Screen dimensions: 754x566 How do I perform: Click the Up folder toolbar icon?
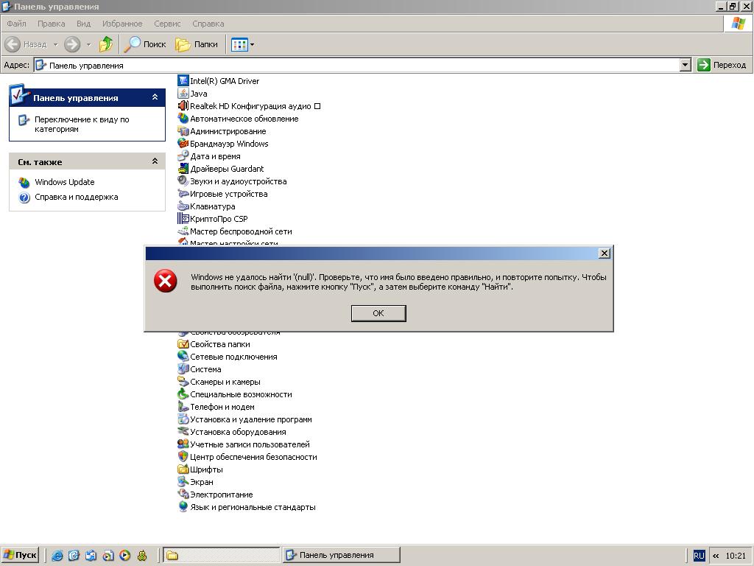pos(106,44)
